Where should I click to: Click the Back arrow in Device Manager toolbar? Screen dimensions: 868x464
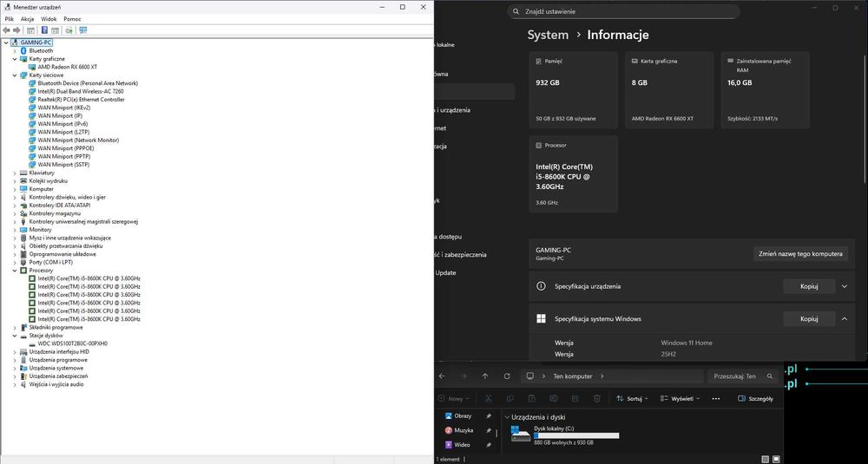click(x=6, y=30)
